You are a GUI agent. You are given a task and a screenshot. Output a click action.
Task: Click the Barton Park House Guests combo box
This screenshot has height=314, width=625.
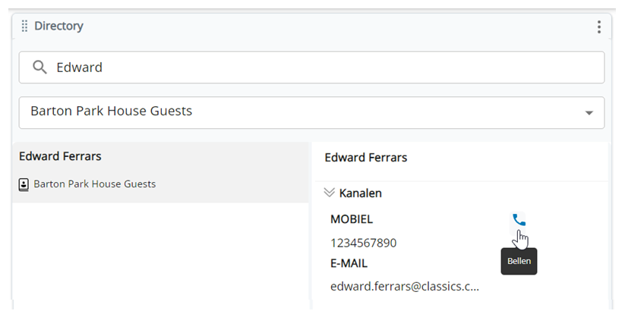[311, 112]
